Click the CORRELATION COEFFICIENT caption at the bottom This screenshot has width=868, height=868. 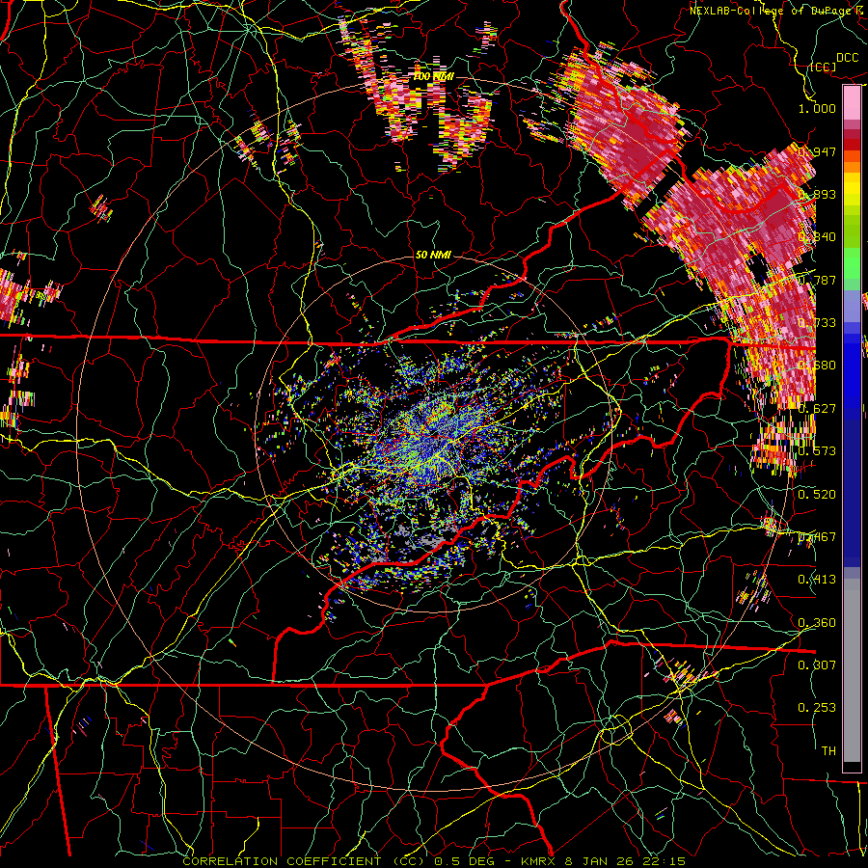click(434, 861)
